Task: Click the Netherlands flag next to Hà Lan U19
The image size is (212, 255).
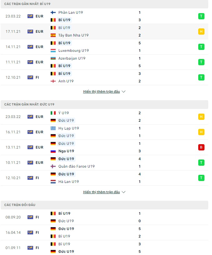Action: point(53,182)
